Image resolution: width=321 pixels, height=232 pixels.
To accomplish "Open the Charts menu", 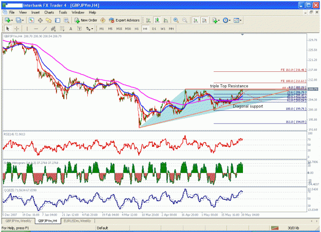I will point(49,12).
